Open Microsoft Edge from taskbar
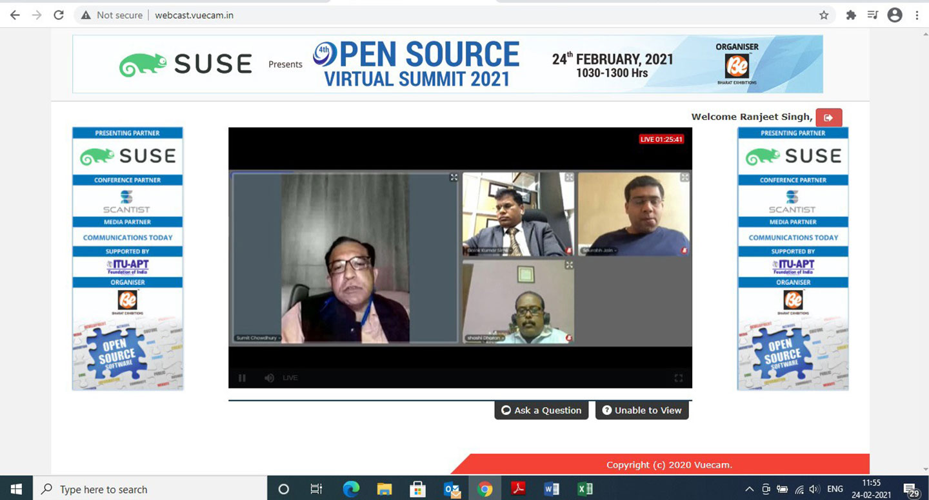The width and height of the screenshot is (929, 500). pos(351,489)
